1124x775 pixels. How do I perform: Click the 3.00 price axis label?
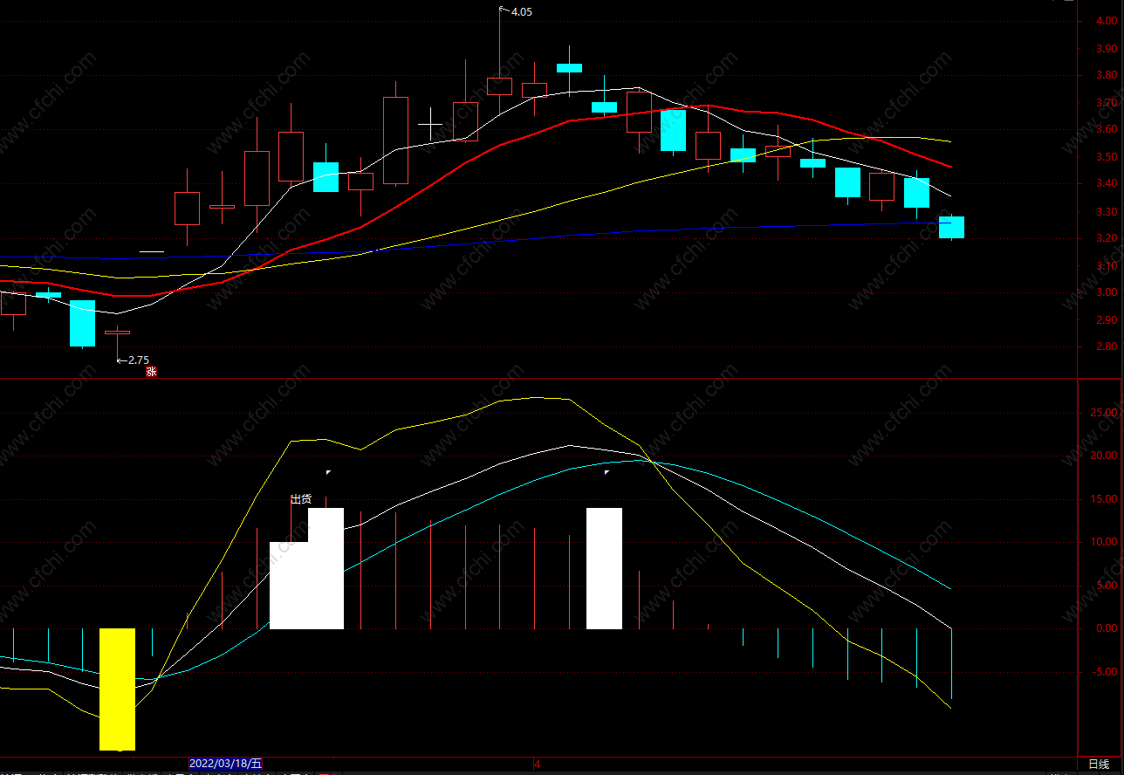pyautogui.click(x=1107, y=292)
